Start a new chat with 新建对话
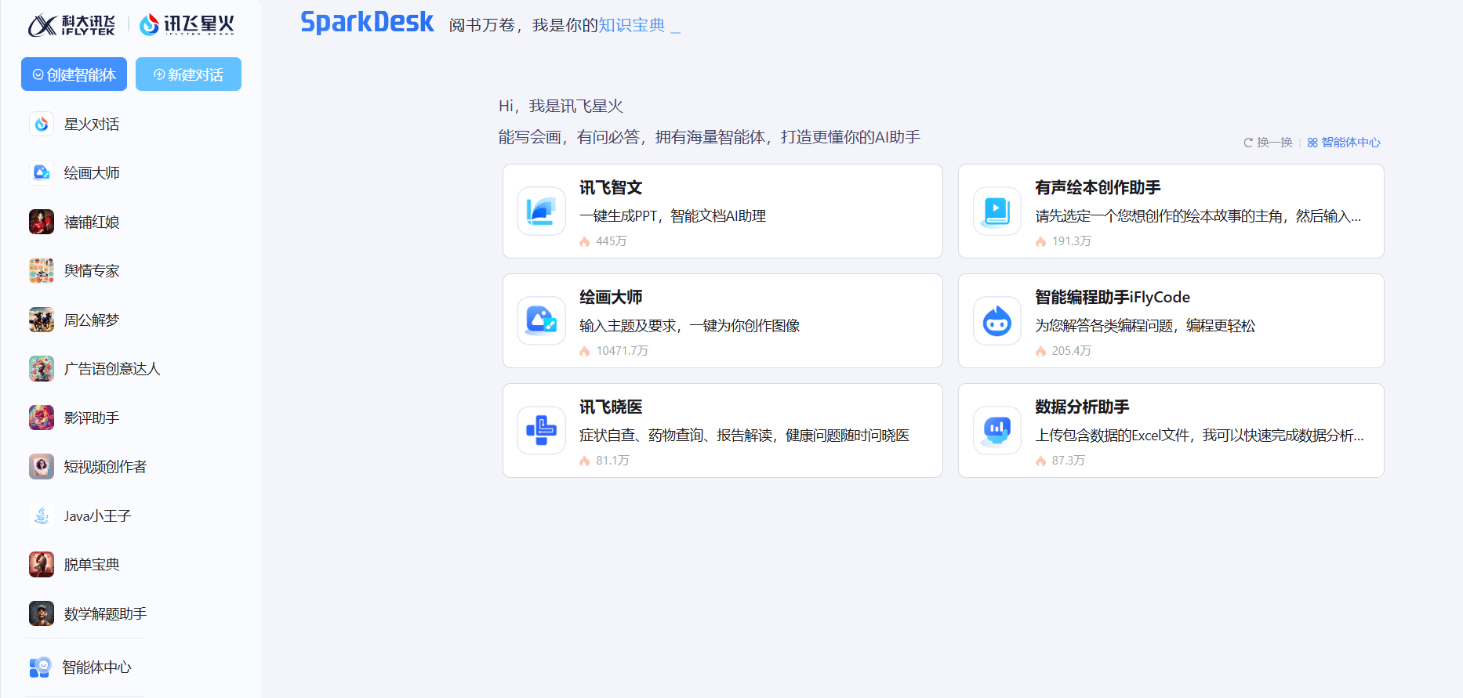1463x698 pixels. coord(188,74)
